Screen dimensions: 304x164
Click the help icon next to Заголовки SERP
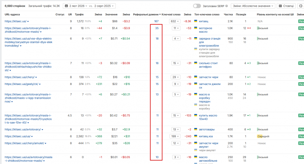point(226,6)
